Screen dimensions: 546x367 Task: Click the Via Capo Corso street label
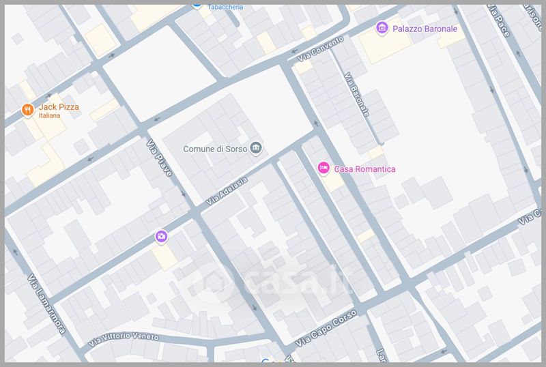pyautogui.click(x=328, y=331)
